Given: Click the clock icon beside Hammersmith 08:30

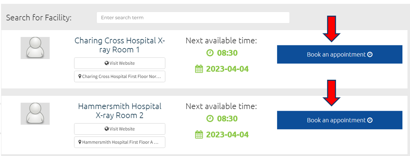Looking at the screenshot, I should point(210,119).
